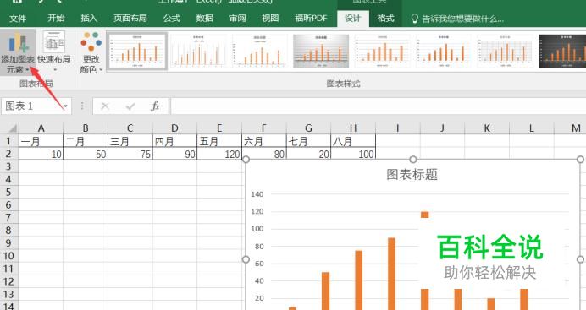This screenshot has height=310, width=586.
Task: Select the first chart style thumbnail
Action: point(137,51)
